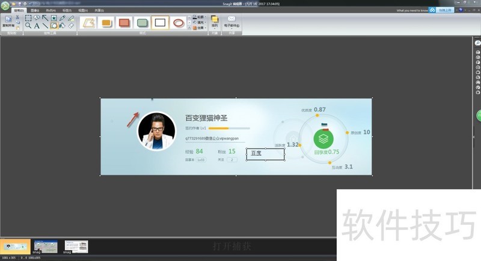Open the dropdown arrow next to globe icon
Image resolution: width=481 pixels, height=261 pixels.
pos(464,10)
